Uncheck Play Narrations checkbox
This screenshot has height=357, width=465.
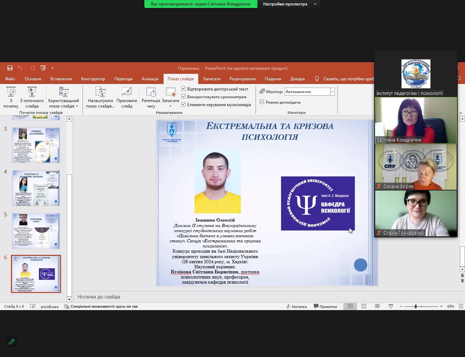pos(184,89)
